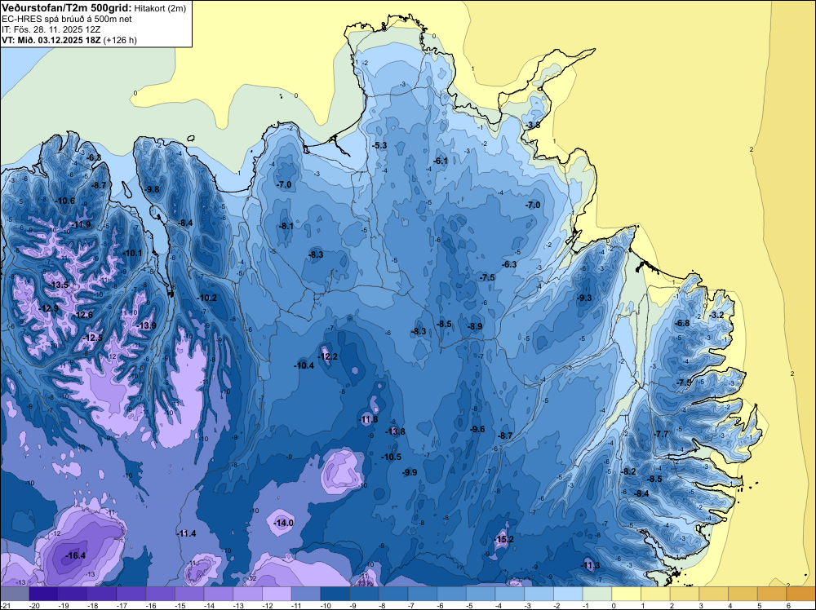Click the -15.2 temperature label
The image size is (816, 610).
[x=503, y=539]
